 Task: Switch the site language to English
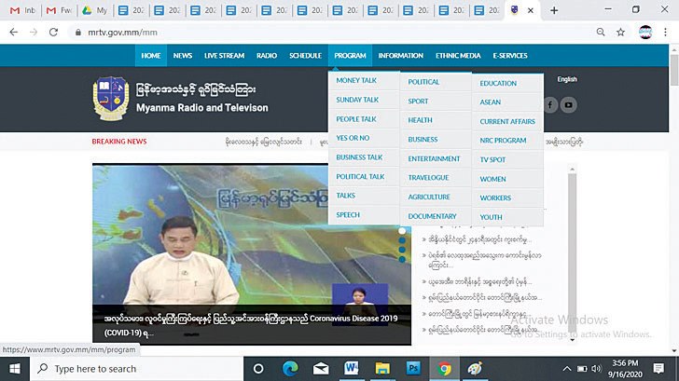click(x=567, y=80)
